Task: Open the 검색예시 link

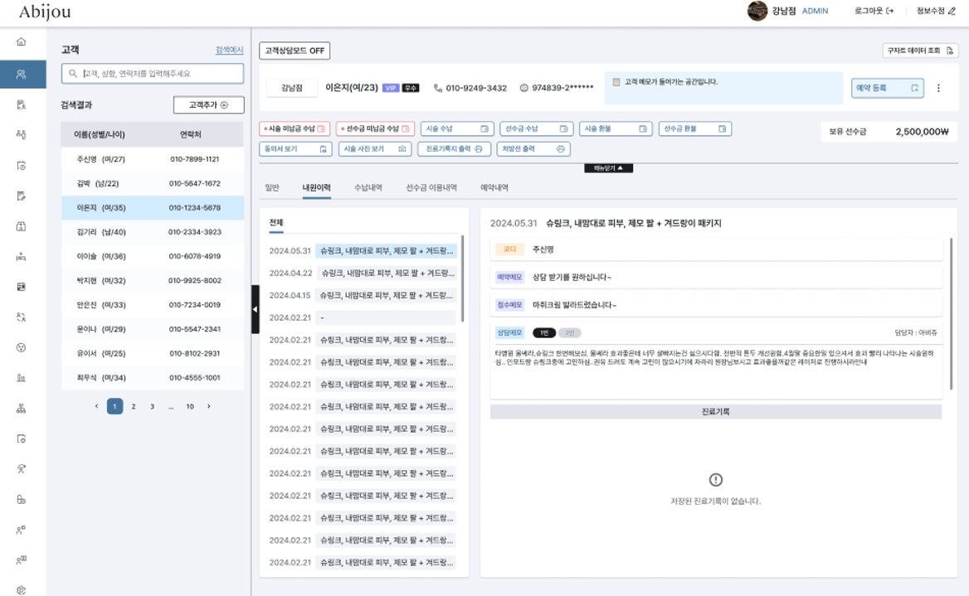Action: point(229,50)
